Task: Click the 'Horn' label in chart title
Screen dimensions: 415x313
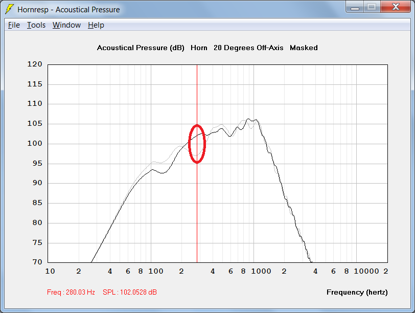Action: [x=199, y=48]
